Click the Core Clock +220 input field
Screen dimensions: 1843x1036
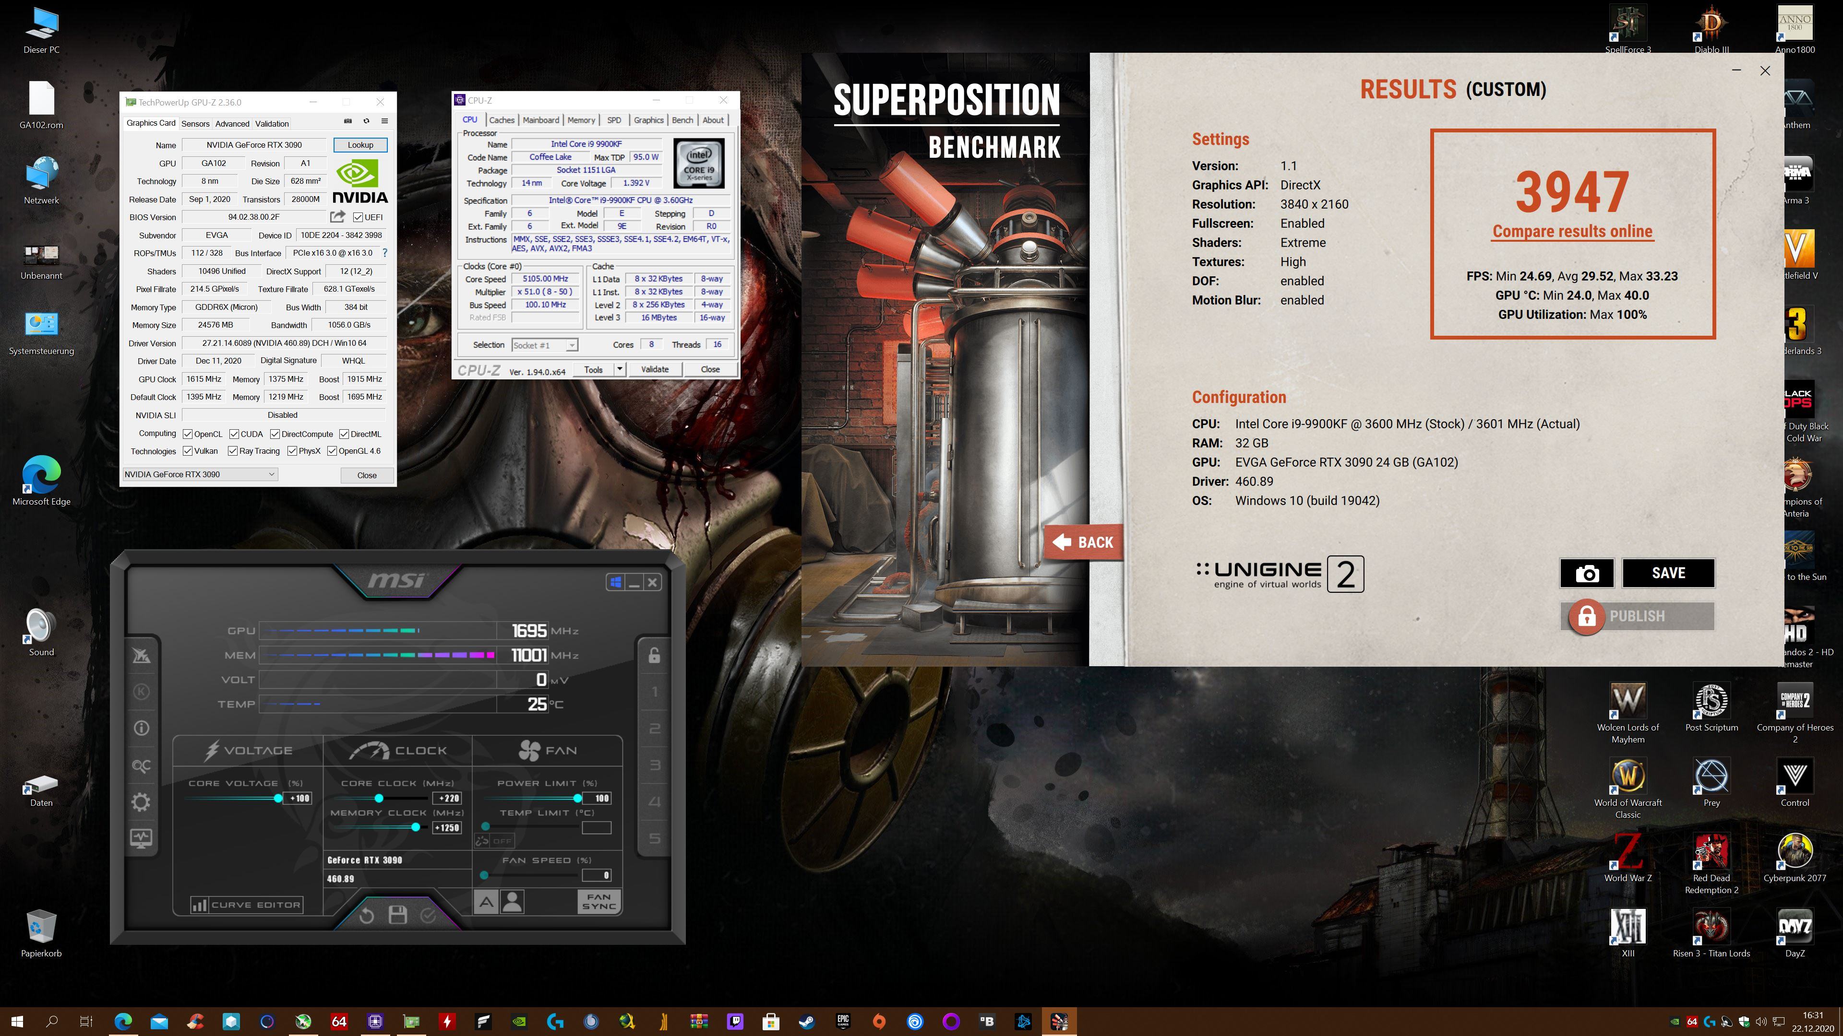click(x=448, y=798)
